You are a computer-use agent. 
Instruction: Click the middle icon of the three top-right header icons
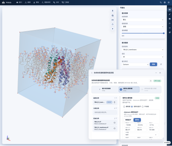pos(165,2)
